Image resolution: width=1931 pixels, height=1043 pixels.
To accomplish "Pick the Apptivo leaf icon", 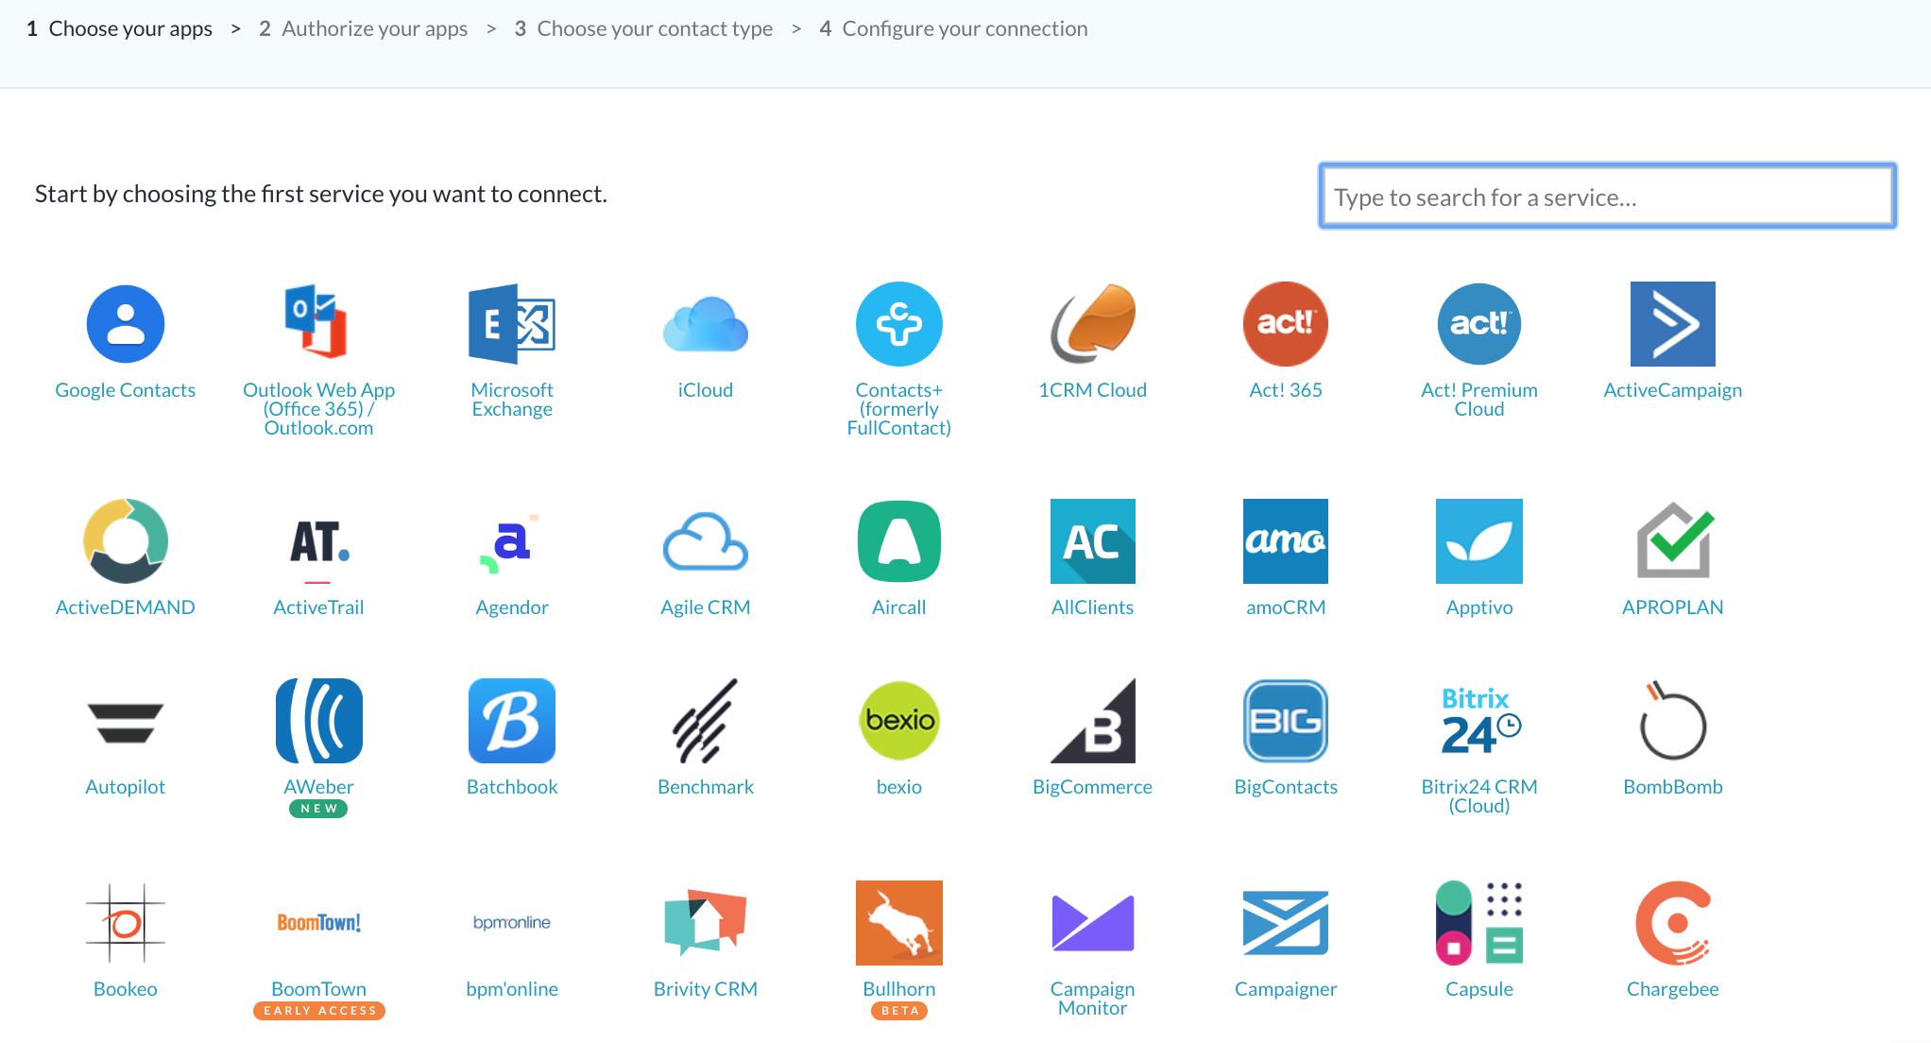I will (x=1479, y=541).
